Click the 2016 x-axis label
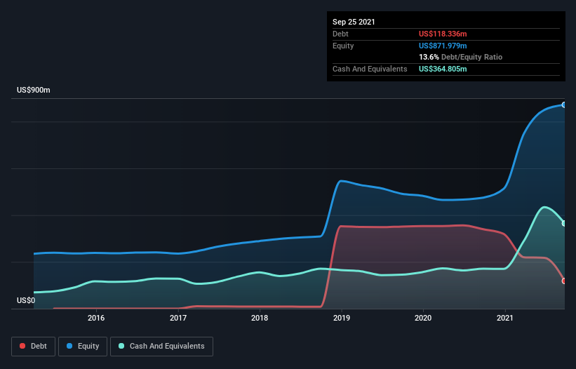Screen dimensions: 576x369 coord(96,318)
